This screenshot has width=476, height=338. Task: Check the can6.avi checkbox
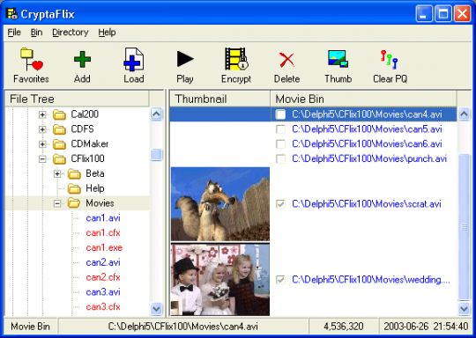pos(280,144)
